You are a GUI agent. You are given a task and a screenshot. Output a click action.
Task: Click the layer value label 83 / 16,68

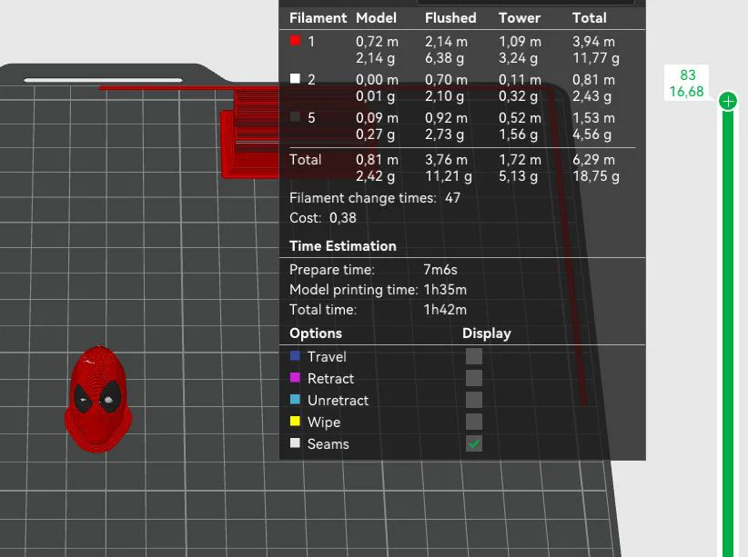(x=686, y=83)
